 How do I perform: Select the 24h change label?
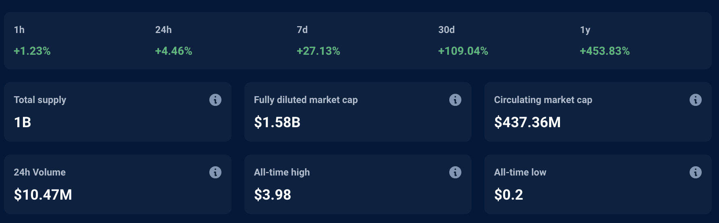[163, 30]
